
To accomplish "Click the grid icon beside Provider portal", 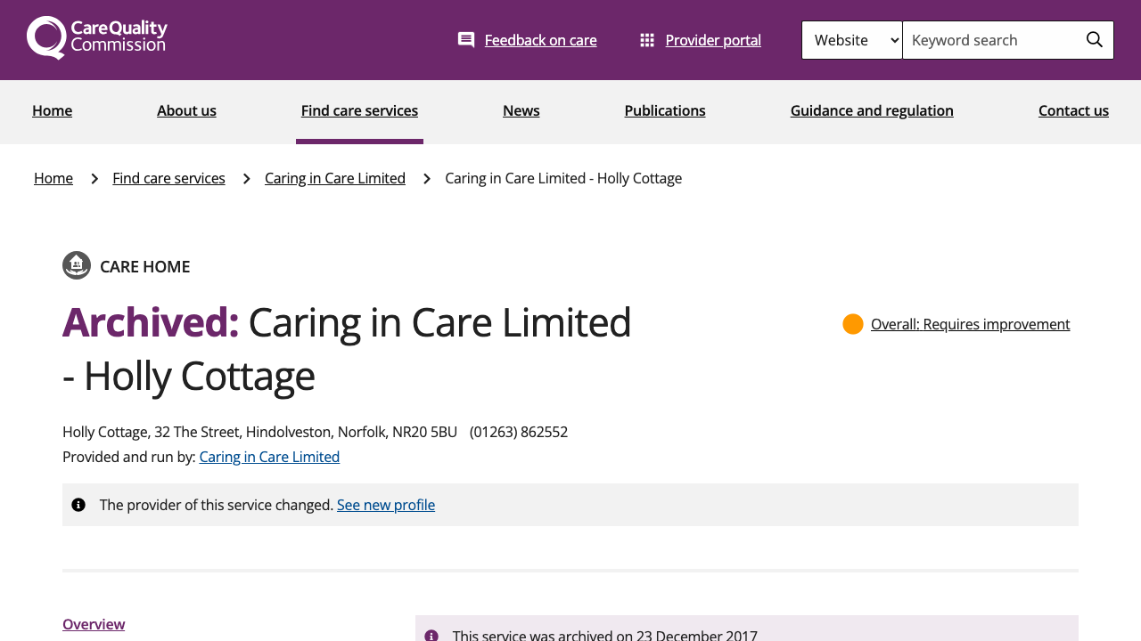I will tap(647, 39).
